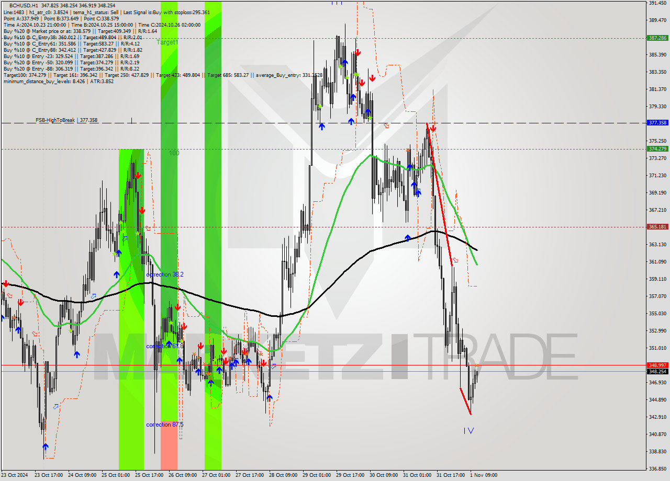Select the long red descending trendline
Viewport: 670px width, 481px height.
pyautogui.click(x=440, y=195)
